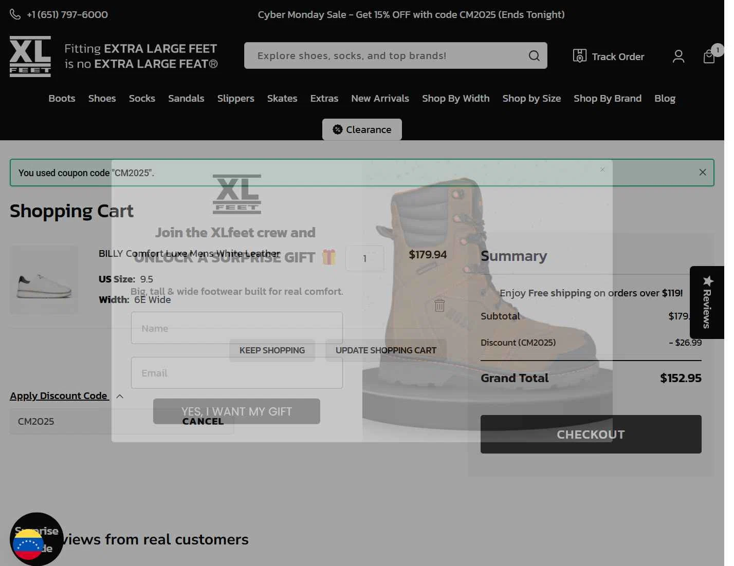This screenshot has width=734, height=566.
Task: Open the Track Order link
Action: [x=609, y=56]
